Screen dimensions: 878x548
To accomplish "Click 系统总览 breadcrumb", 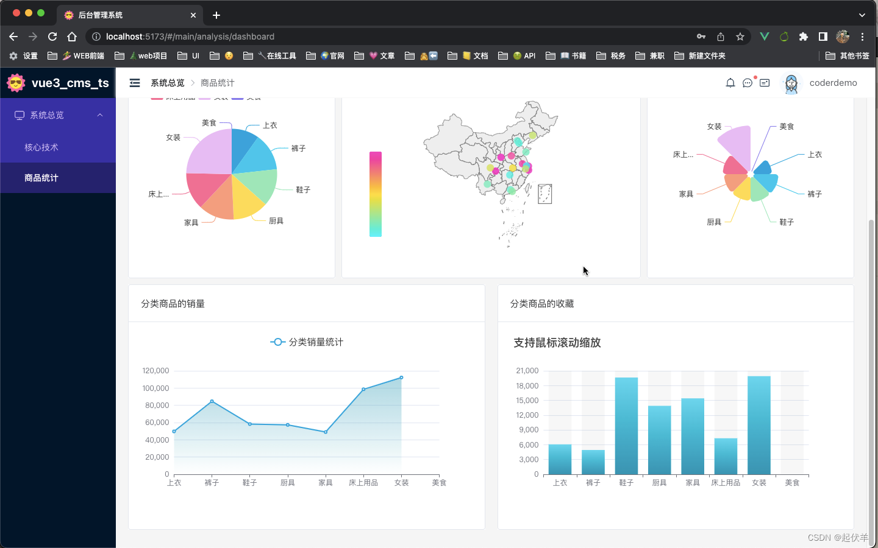I will pyautogui.click(x=168, y=83).
